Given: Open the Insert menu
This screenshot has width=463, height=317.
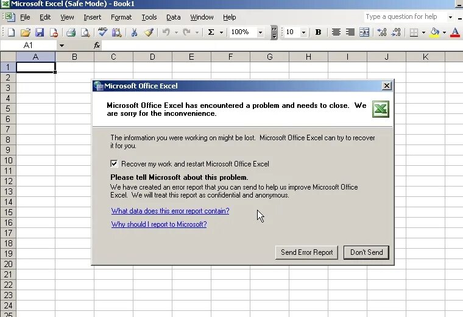Looking at the screenshot, I should 92,17.
